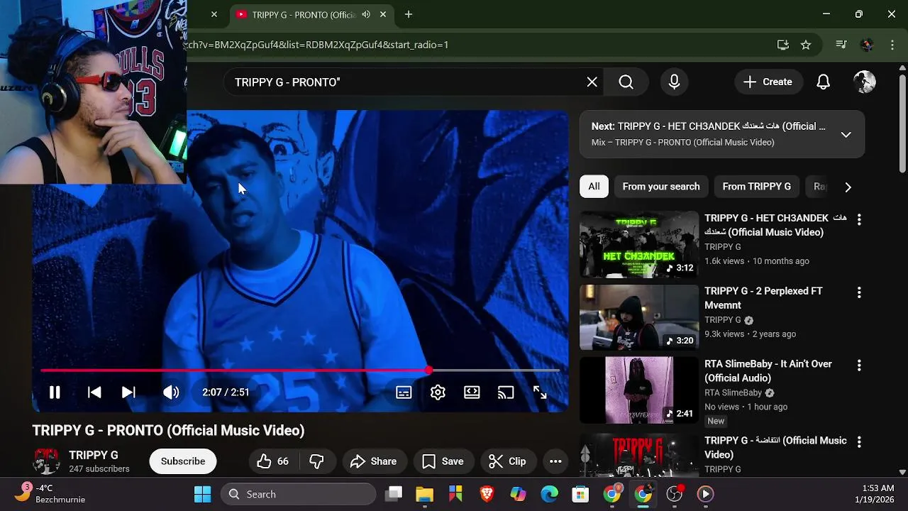Pause the video playback

click(55, 392)
